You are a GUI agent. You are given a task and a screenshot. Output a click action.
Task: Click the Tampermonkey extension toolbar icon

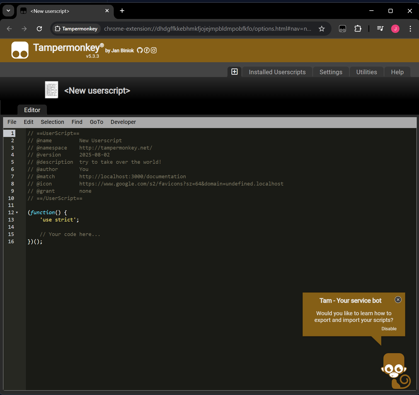click(x=342, y=29)
